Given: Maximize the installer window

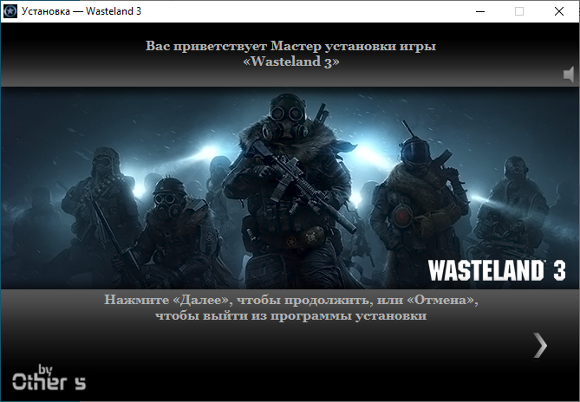Looking at the screenshot, I should pos(519,11).
